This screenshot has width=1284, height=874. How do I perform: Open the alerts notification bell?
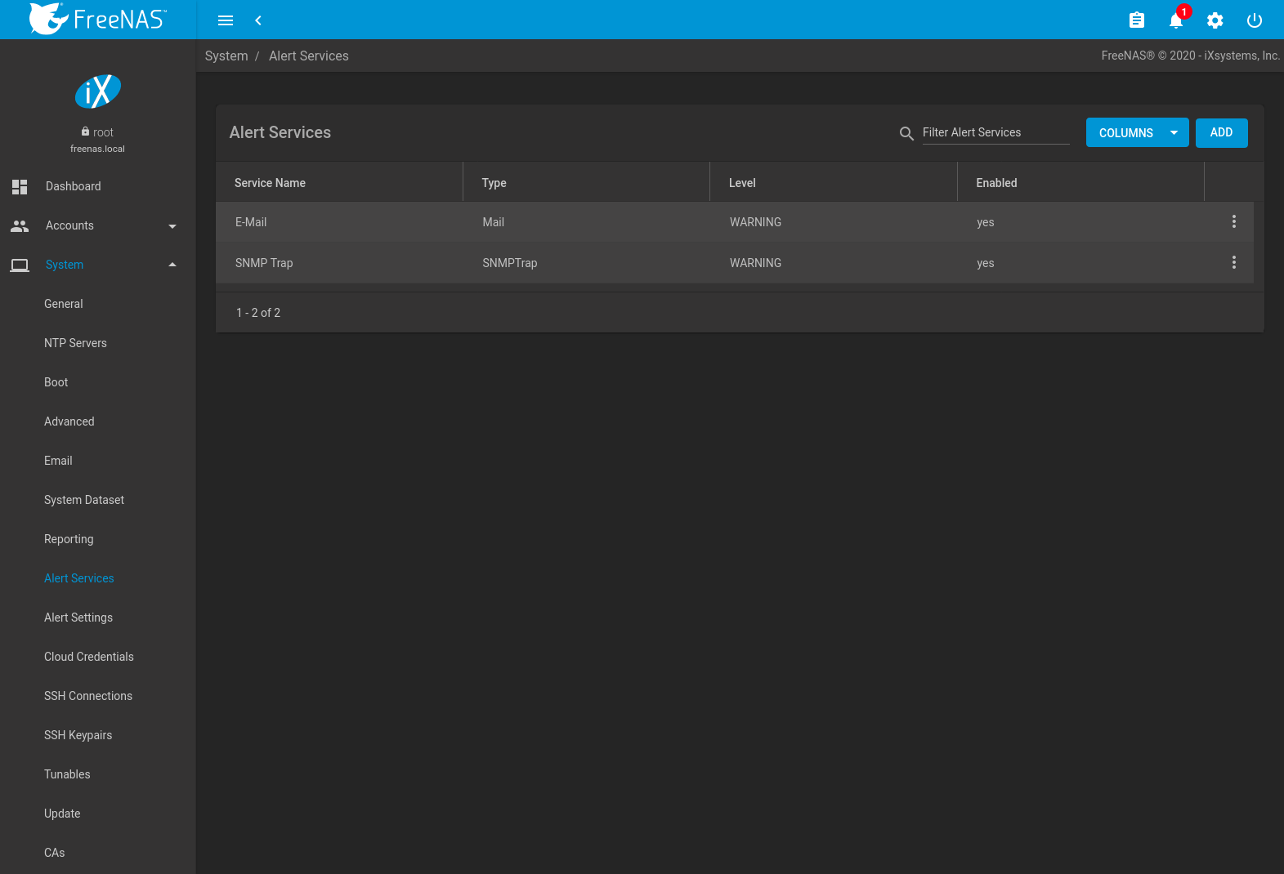click(1175, 20)
